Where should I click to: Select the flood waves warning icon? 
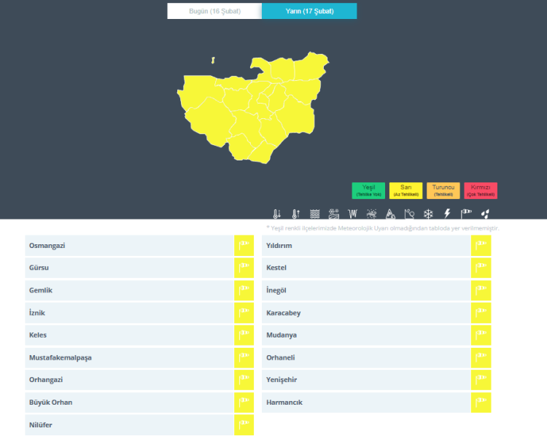(314, 214)
